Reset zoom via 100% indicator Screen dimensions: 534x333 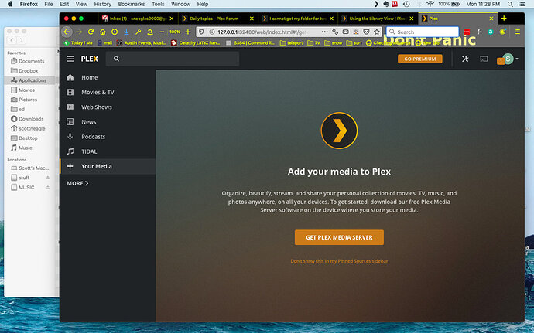[x=175, y=32]
